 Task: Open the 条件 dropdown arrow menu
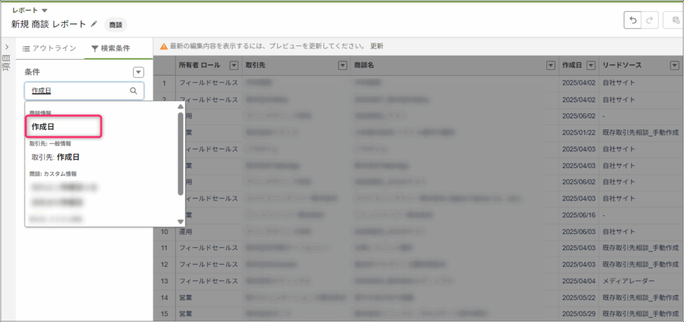click(x=138, y=72)
